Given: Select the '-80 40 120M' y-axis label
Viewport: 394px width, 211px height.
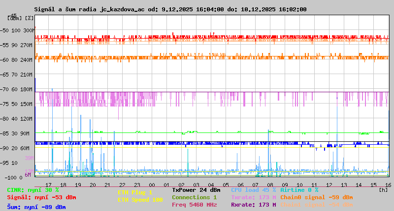Looking at the screenshot, I should coord(17,119).
